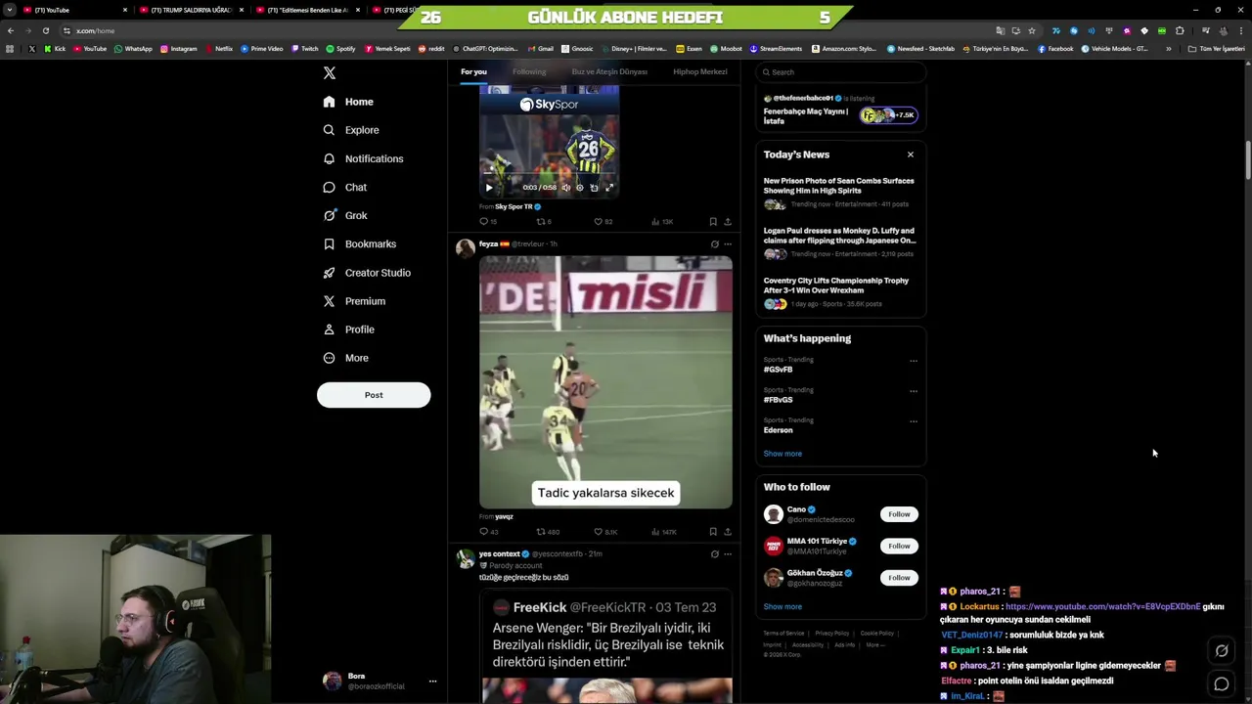
Task: Open the More menu in sidebar
Action: coord(345,358)
